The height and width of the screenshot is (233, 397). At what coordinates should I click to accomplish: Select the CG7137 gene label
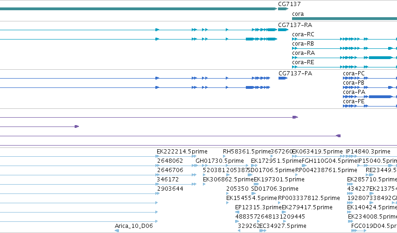tap(289, 4)
